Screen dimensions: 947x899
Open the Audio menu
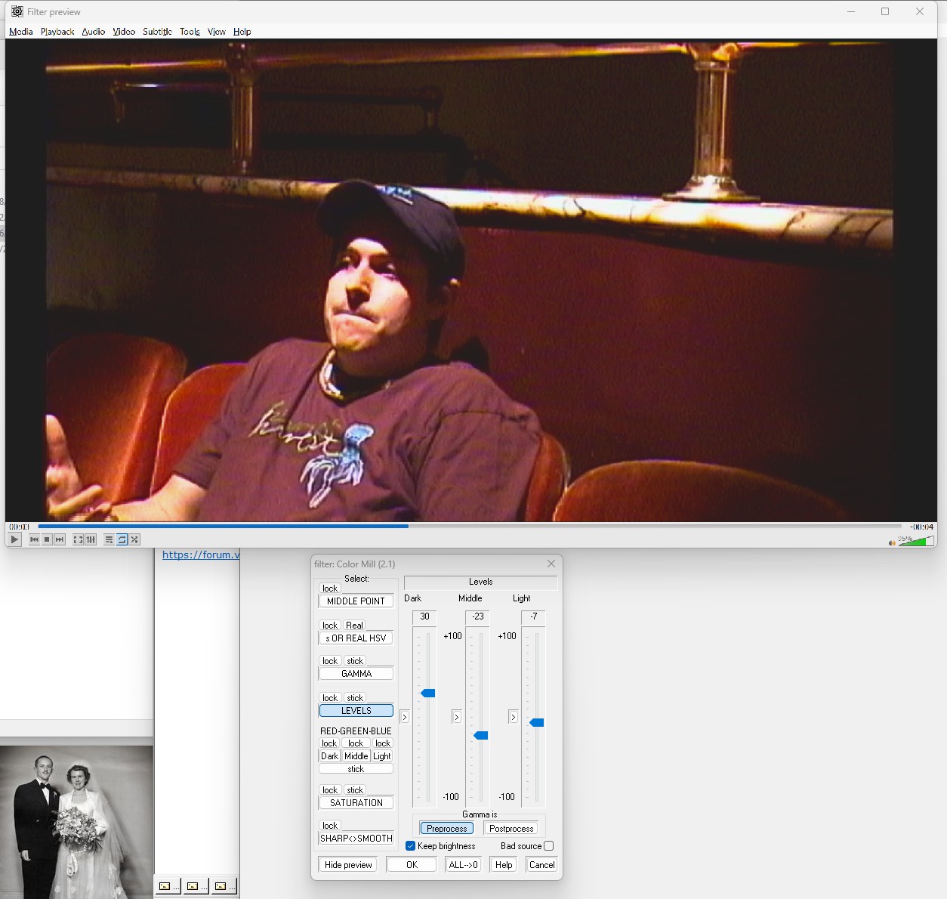(94, 32)
